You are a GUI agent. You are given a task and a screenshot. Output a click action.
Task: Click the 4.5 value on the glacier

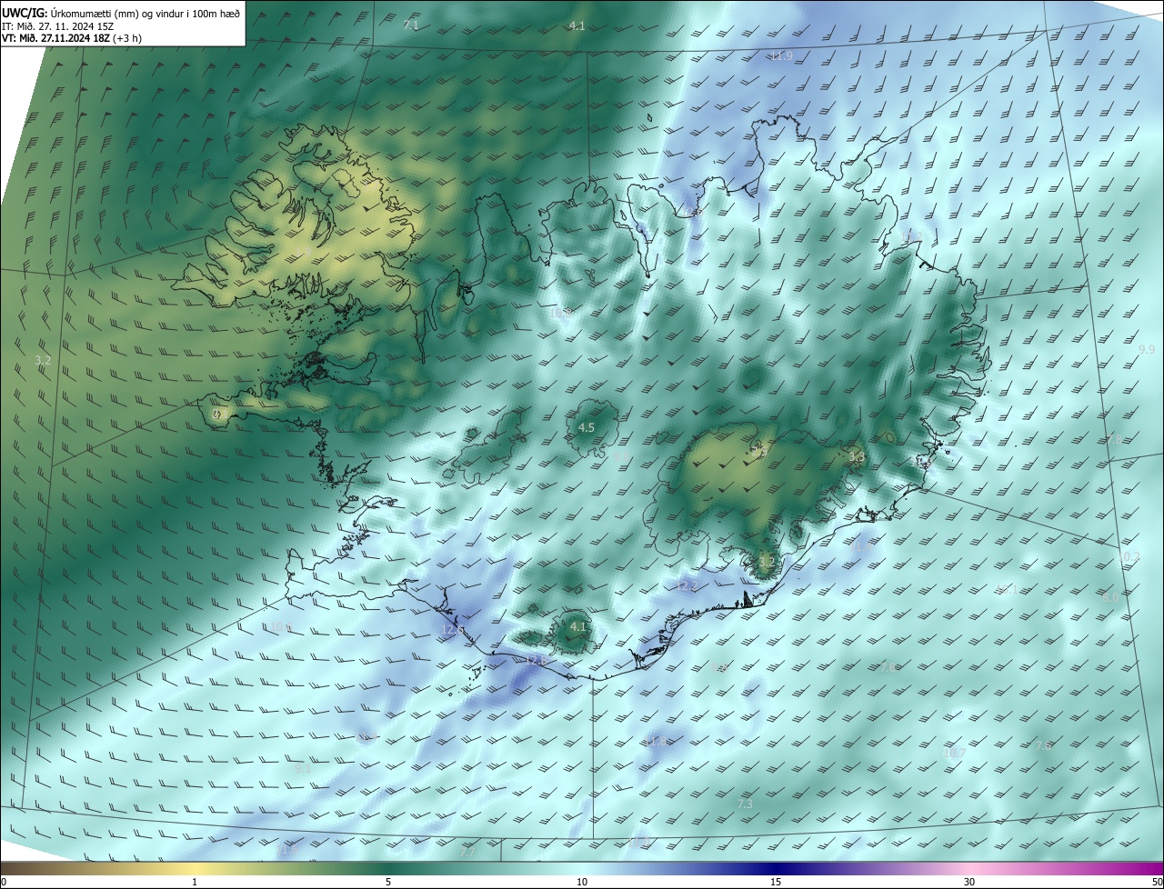click(587, 427)
